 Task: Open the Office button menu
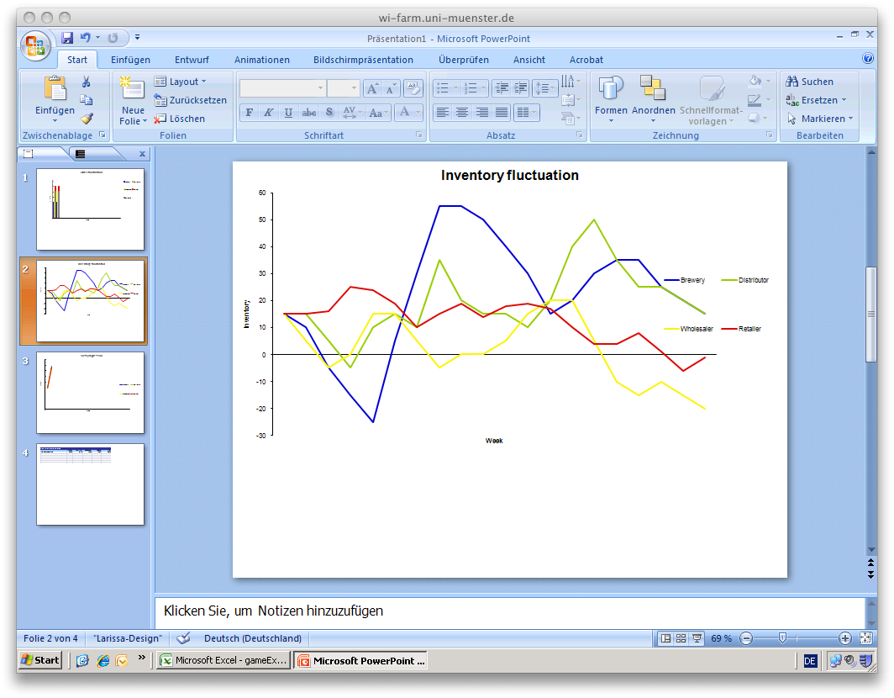click(35, 45)
